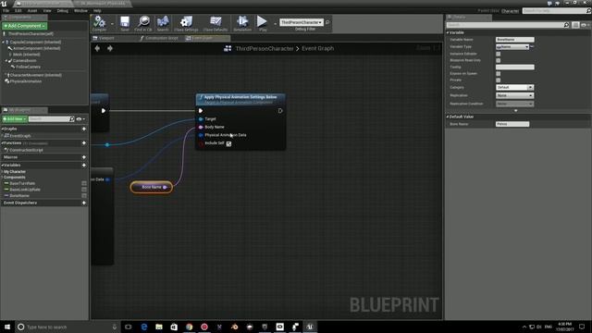Viewport: 592px width, 333px height.
Task: Open the Windows Start menu
Action: click(x=7, y=327)
